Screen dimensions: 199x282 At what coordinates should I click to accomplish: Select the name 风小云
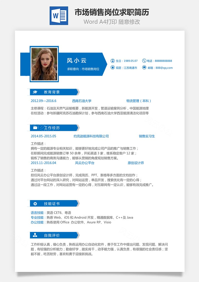(x=77, y=61)
